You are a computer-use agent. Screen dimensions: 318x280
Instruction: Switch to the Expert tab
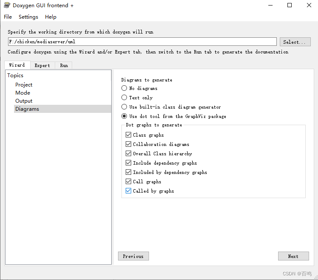[42, 65]
